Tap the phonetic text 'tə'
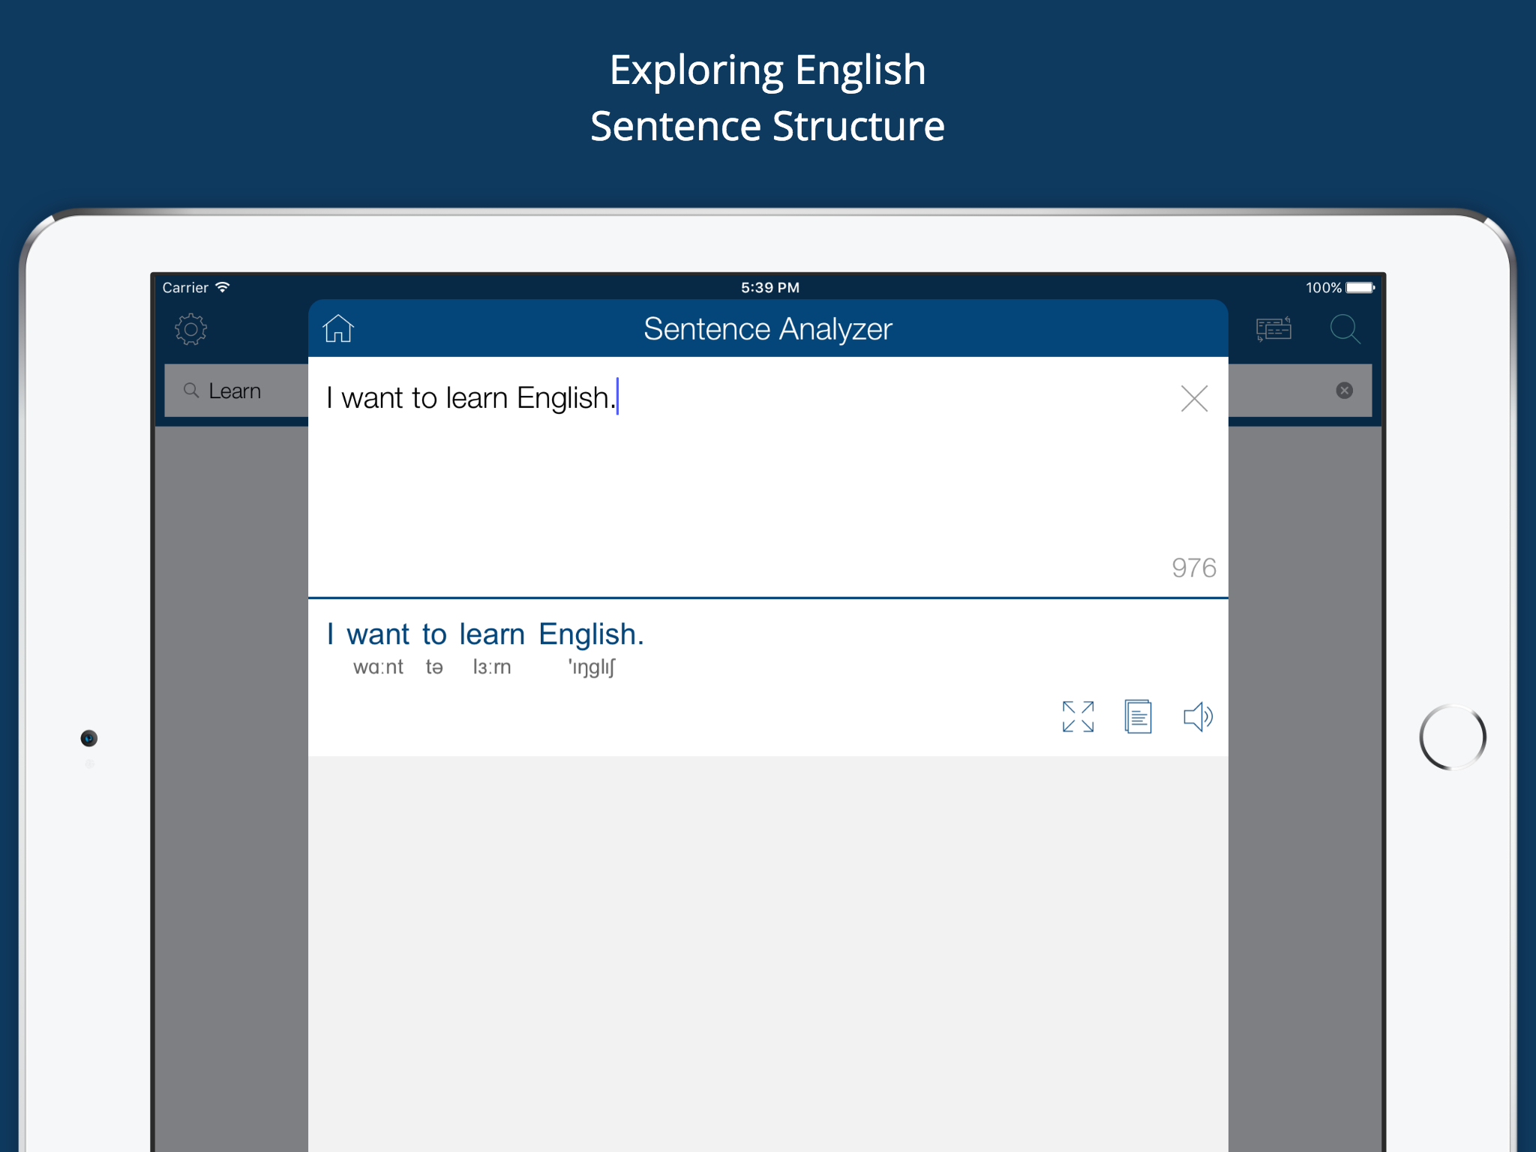1536x1152 pixels. [434, 667]
